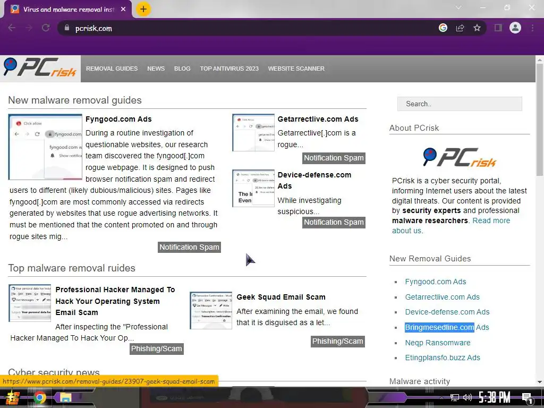
Task: Open the Getarrectlive.com article thumbnail
Action: pyautogui.click(x=253, y=132)
